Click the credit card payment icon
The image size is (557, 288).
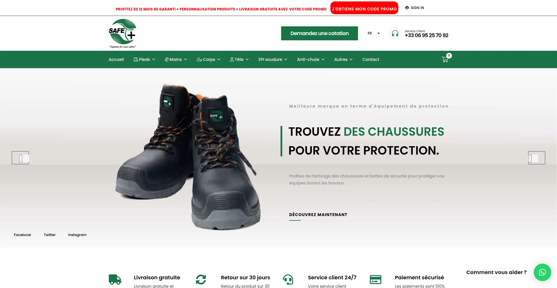(375, 280)
